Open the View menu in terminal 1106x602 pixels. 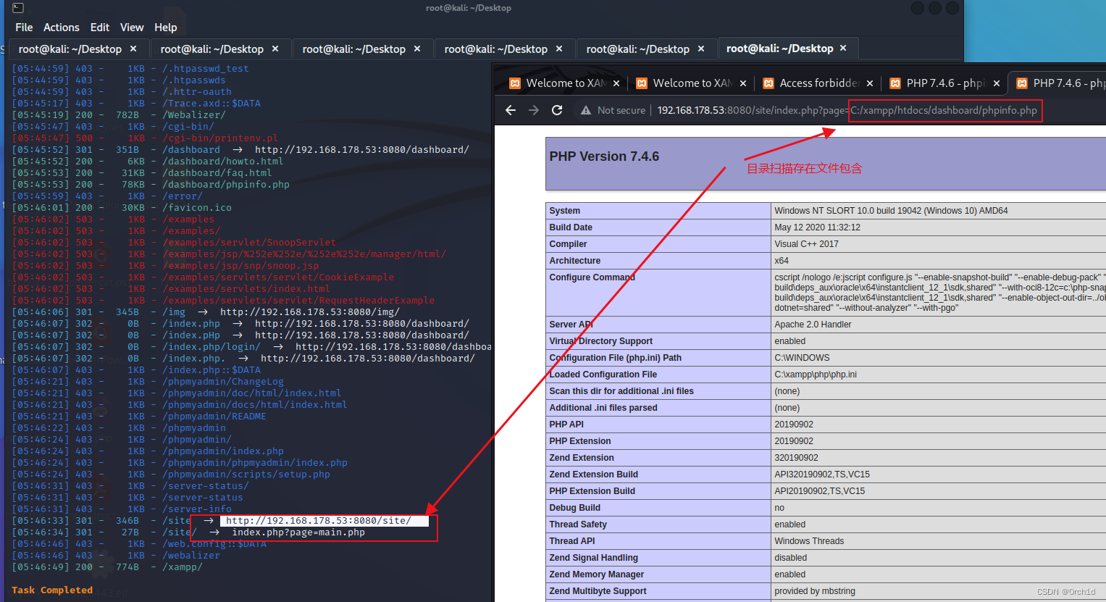coord(132,28)
